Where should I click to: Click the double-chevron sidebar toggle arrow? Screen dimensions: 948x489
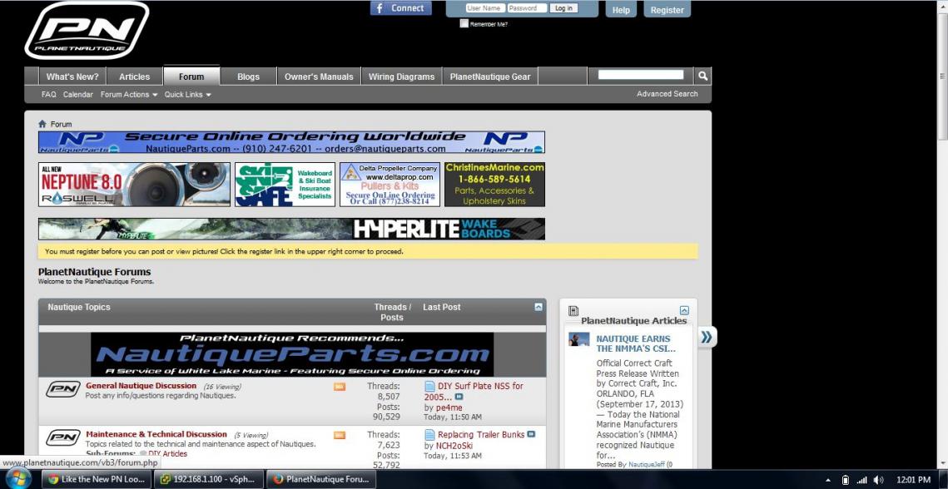(x=707, y=337)
